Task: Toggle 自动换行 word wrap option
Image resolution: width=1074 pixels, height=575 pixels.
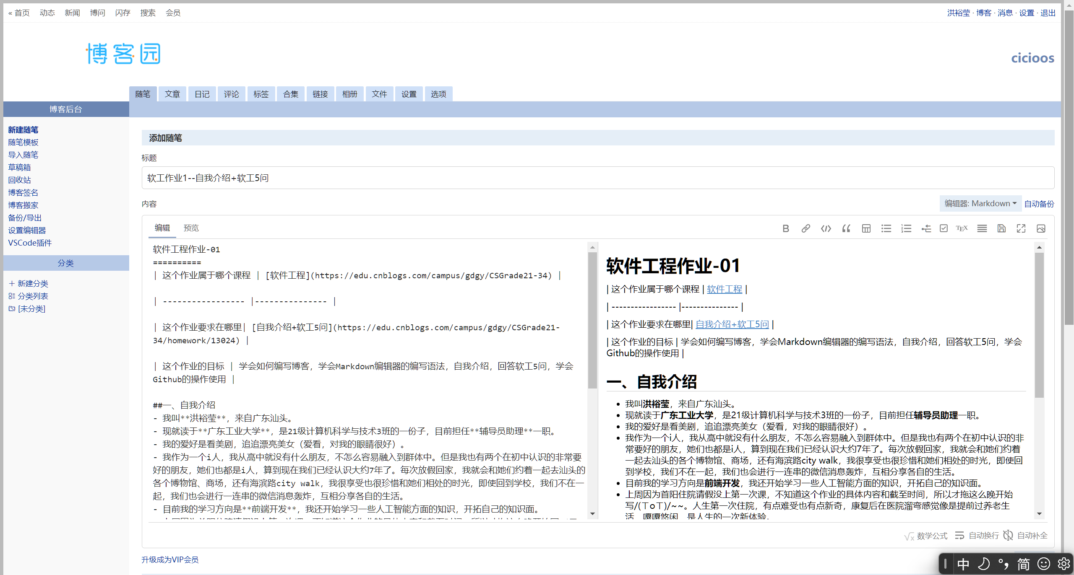Action: pos(977,536)
